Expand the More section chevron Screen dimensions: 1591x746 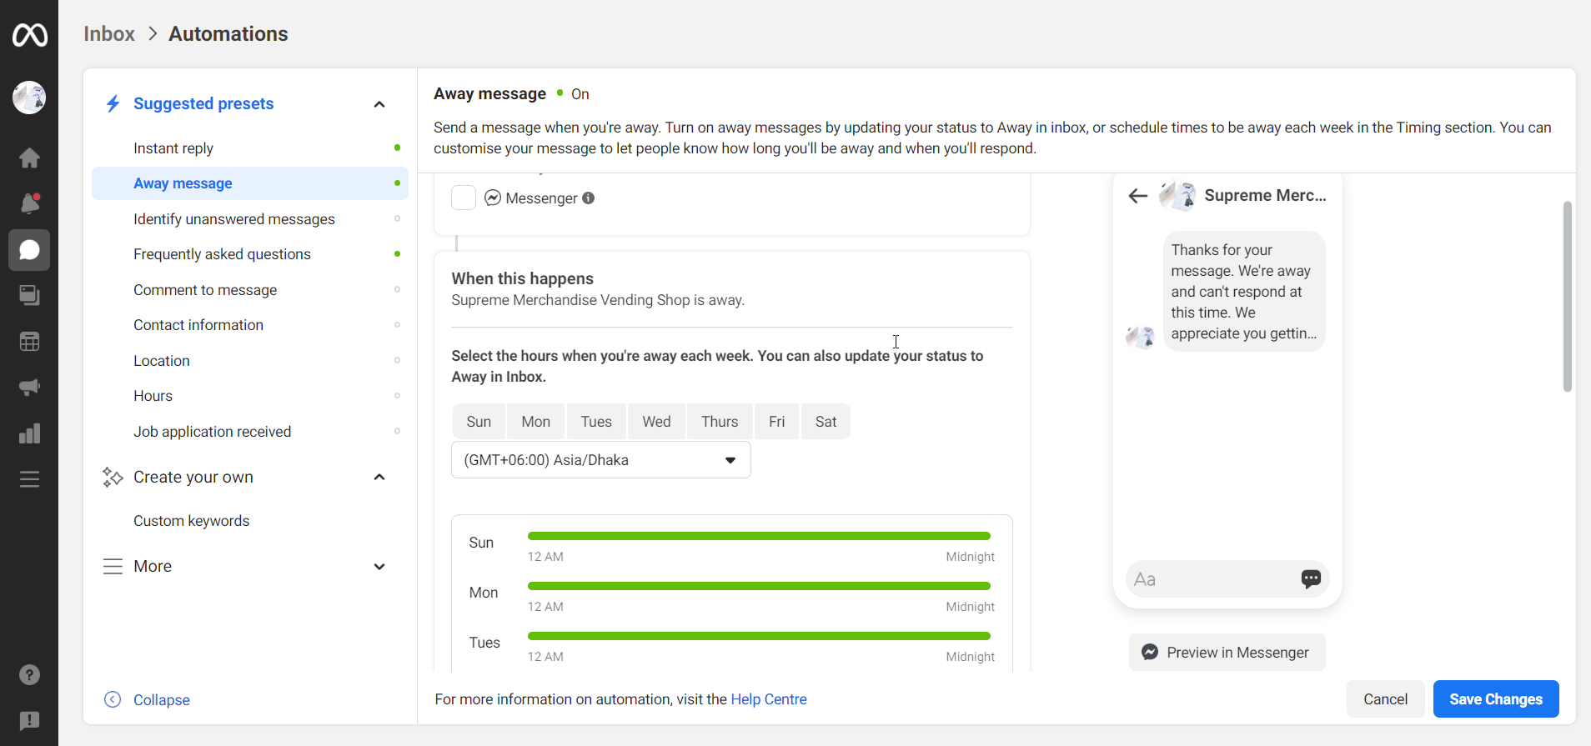(x=379, y=567)
